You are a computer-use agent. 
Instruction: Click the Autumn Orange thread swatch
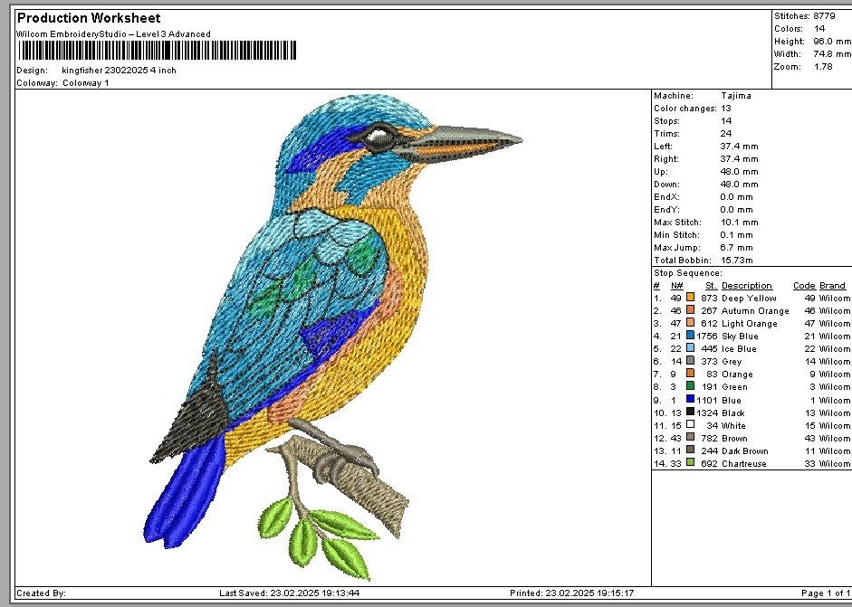click(691, 310)
